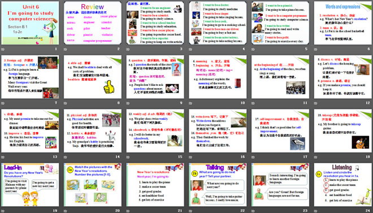Click the animation star under slide 10
The height and width of the screenshot is (213, 373).
point(190,103)
